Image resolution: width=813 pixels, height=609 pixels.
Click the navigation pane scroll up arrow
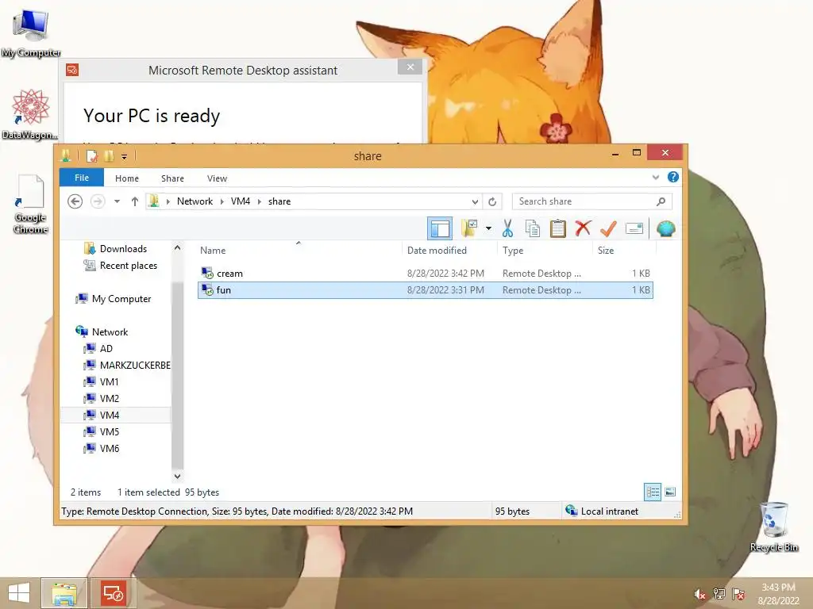(x=177, y=247)
